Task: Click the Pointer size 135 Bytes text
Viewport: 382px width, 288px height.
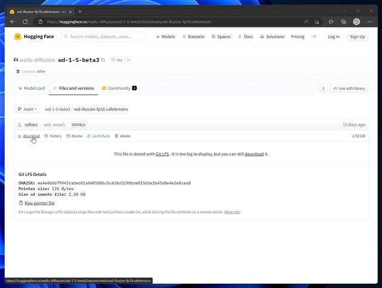Action: [46, 189]
